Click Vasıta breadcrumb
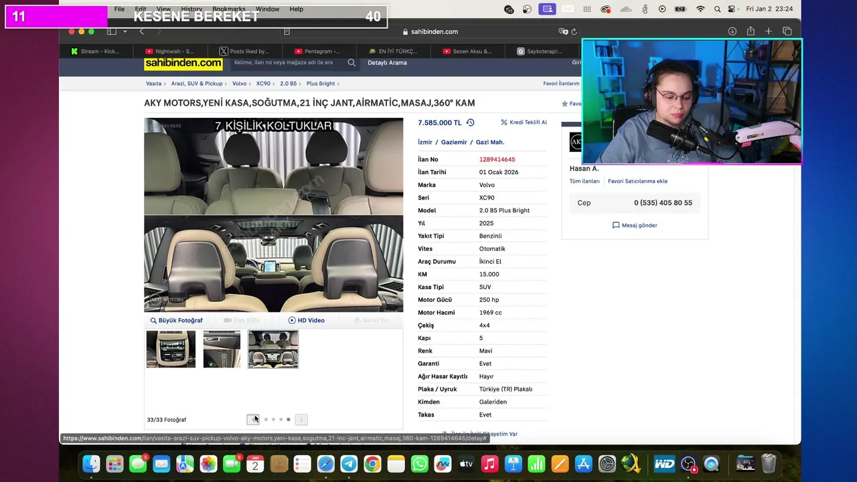Image resolution: width=857 pixels, height=482 pixels. coord(154,84)
